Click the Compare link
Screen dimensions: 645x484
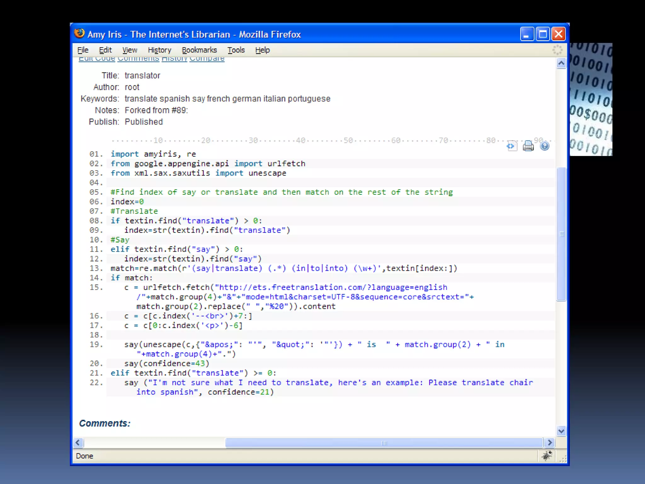(x=207, y=59)
